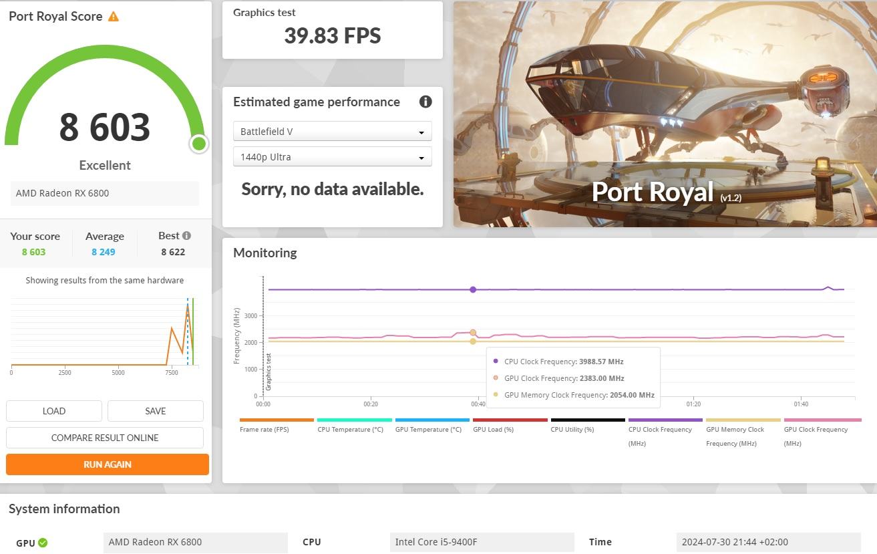This screenshot has width=877, height=554.
Task: Click the GPU Clock Frequency 2383.00 MHz tooltip line
Action: pyautogui.click(x=564, y=378)
